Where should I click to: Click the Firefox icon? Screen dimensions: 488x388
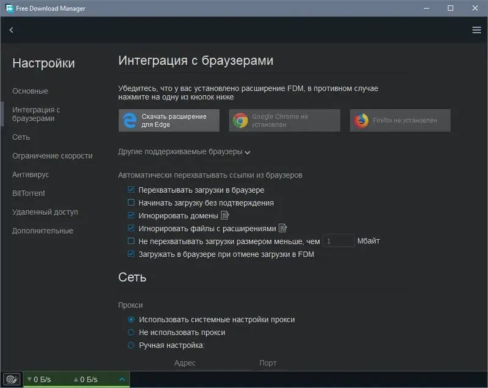point(360,120)
